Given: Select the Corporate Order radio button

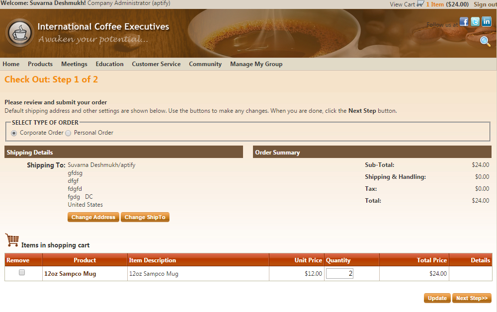Looking at the screenshot, I should point(14,133).
